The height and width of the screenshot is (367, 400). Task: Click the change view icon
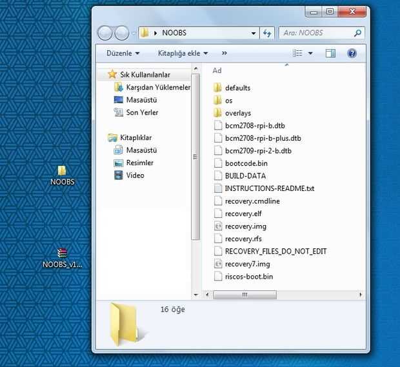coord(297,53)
